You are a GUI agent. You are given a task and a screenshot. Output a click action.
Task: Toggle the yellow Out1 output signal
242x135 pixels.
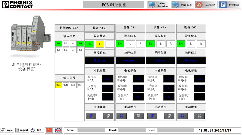[x=58, y=85]
